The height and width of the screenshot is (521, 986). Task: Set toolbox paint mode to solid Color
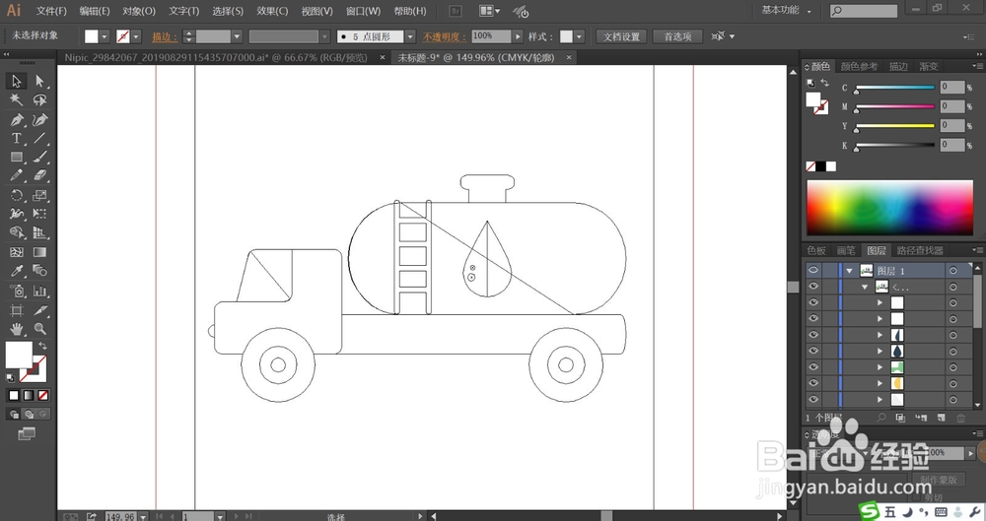(x=14, y=395)
